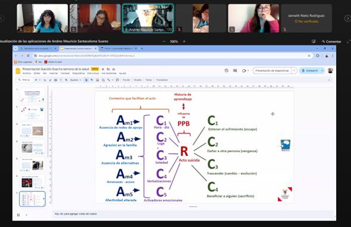This screenshot has width=351, height=227.
Task: Click the Google Slides home logo icon
Action: coord(18,71)
